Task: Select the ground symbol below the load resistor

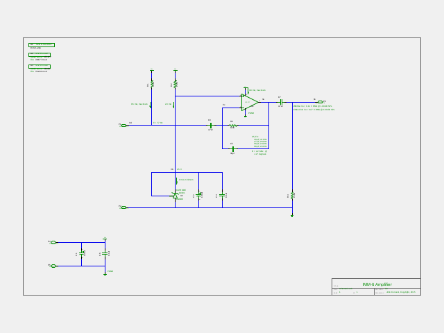Action: [x=292, y=216]
